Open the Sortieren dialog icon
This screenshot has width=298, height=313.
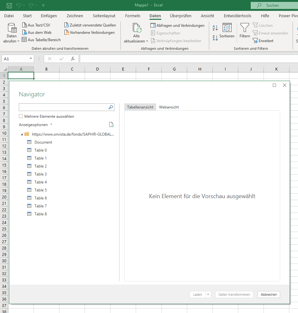[x=227, y=27]
